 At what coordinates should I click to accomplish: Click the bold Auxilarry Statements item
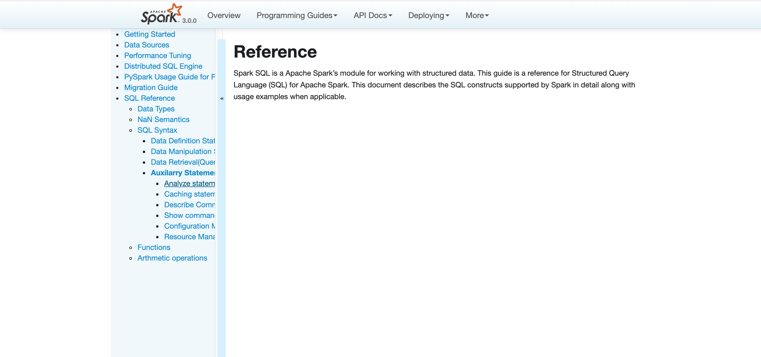[x=183, y=173]
